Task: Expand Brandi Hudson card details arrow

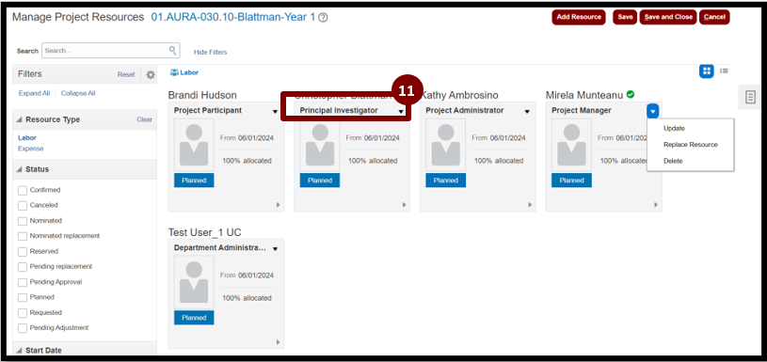Action: pos(278,205)
